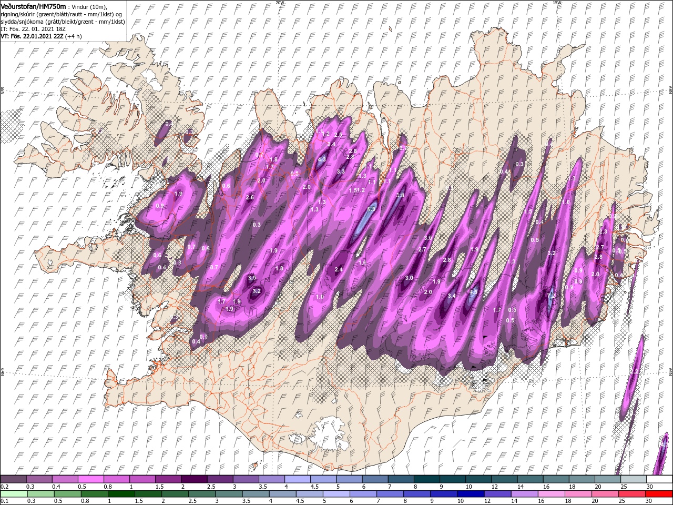Click the light lavender 4 swatch on snow scale

[298, 479]
